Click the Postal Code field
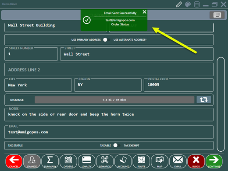The width and height of the screenshot is (228, 171). tap(178, 85)
